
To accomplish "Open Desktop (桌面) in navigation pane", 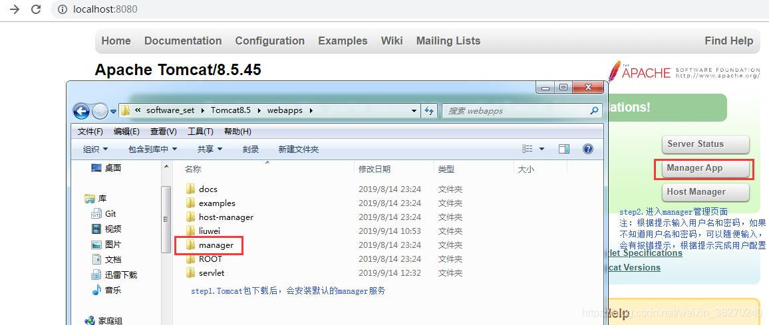I will (x=106, y=168).
